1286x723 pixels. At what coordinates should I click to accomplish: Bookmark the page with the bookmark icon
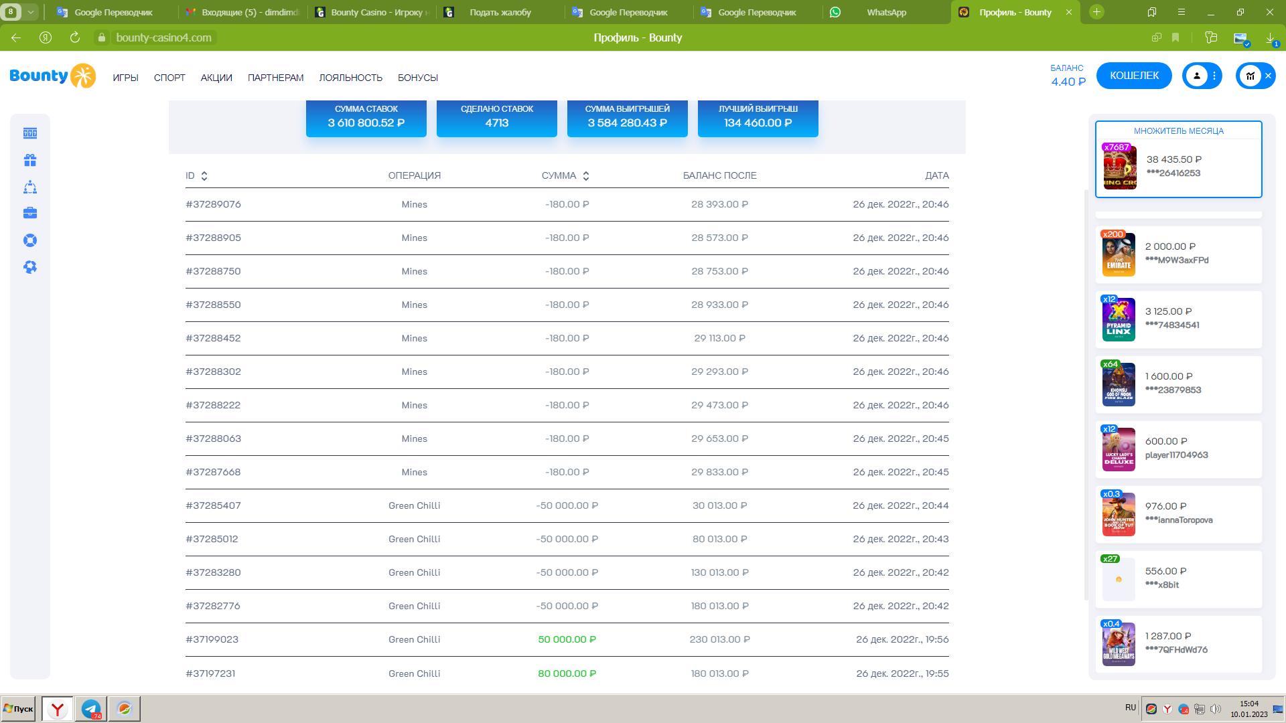1175,37
